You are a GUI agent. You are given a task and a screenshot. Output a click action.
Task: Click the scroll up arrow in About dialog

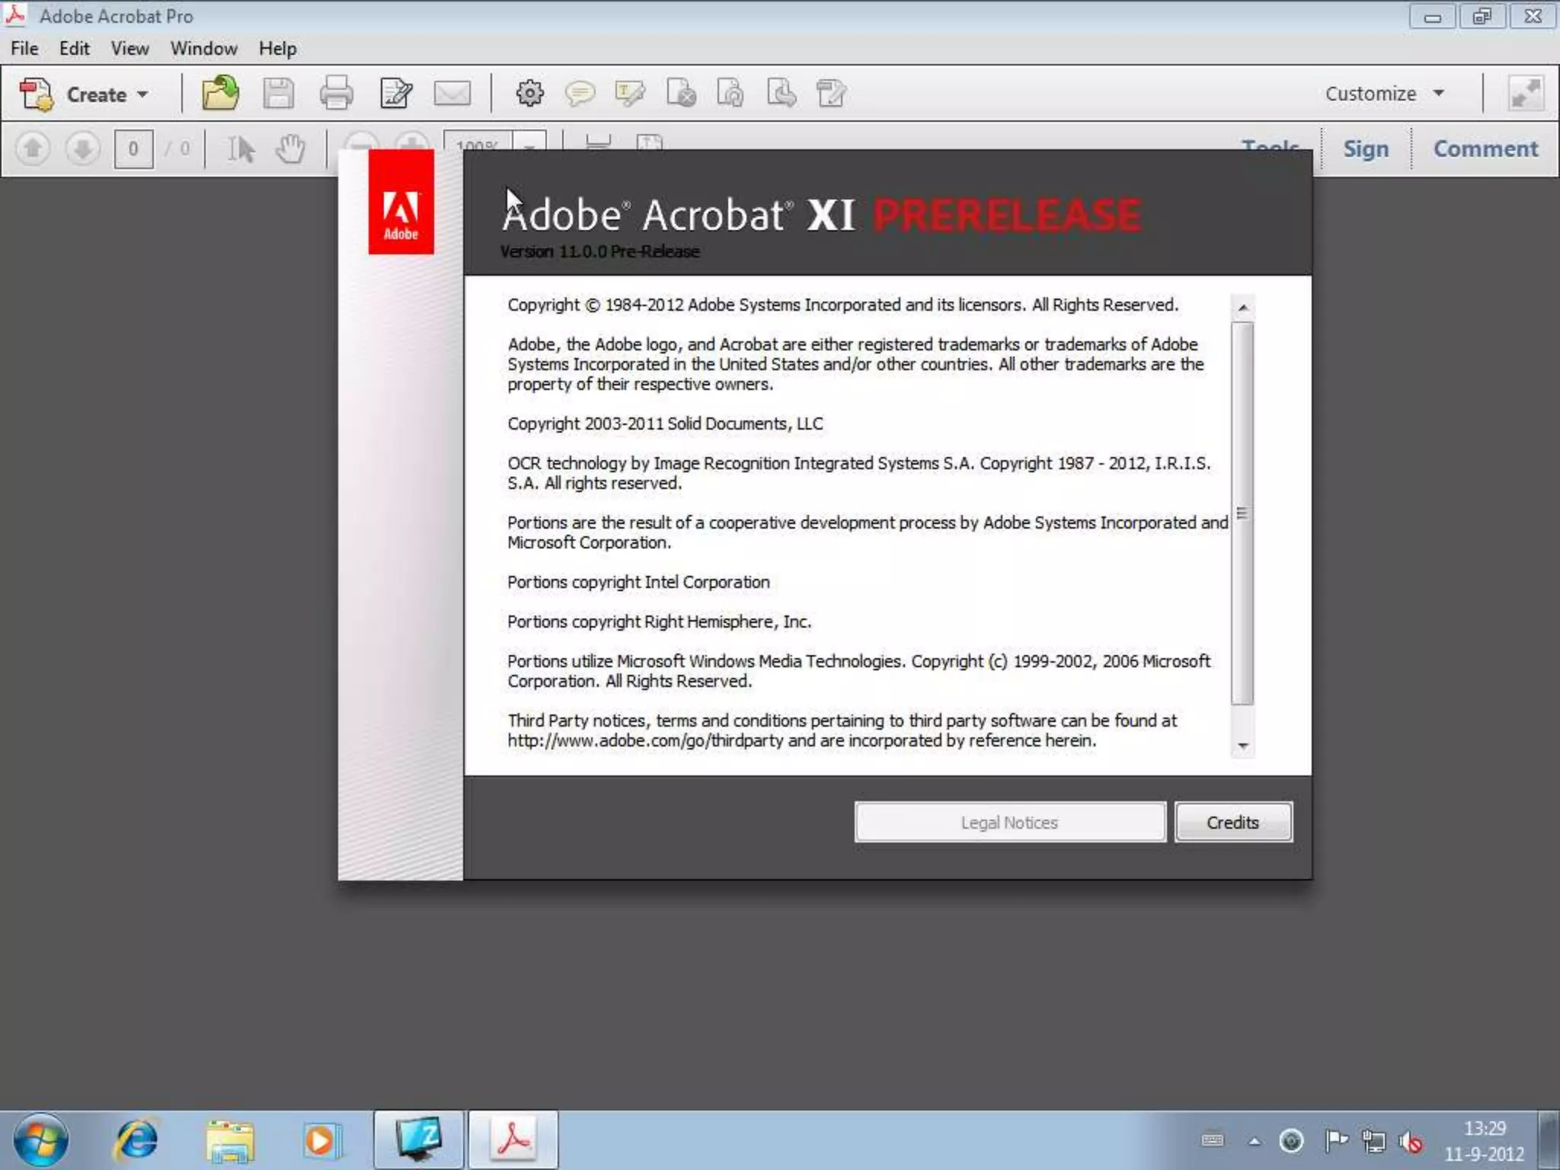tap(1242, 308)
